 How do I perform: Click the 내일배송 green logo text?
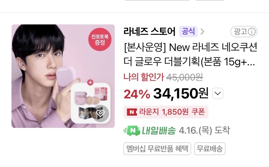point(159,131)
